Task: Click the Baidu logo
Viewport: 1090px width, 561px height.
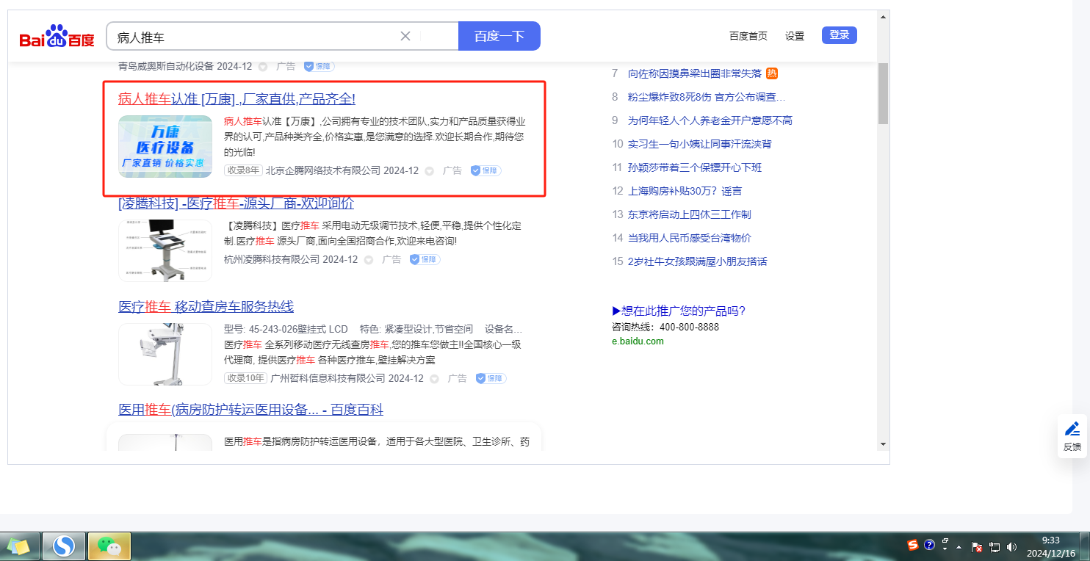Action: click(57, 37)
